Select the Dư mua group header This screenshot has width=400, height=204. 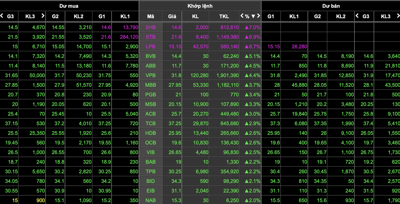pyautogui.click(x=69, y=6)
